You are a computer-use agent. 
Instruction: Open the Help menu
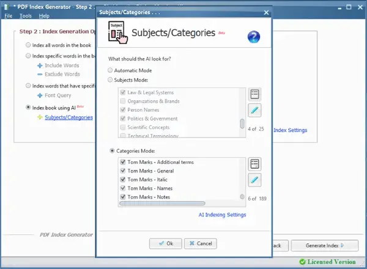tap(44, 16)
